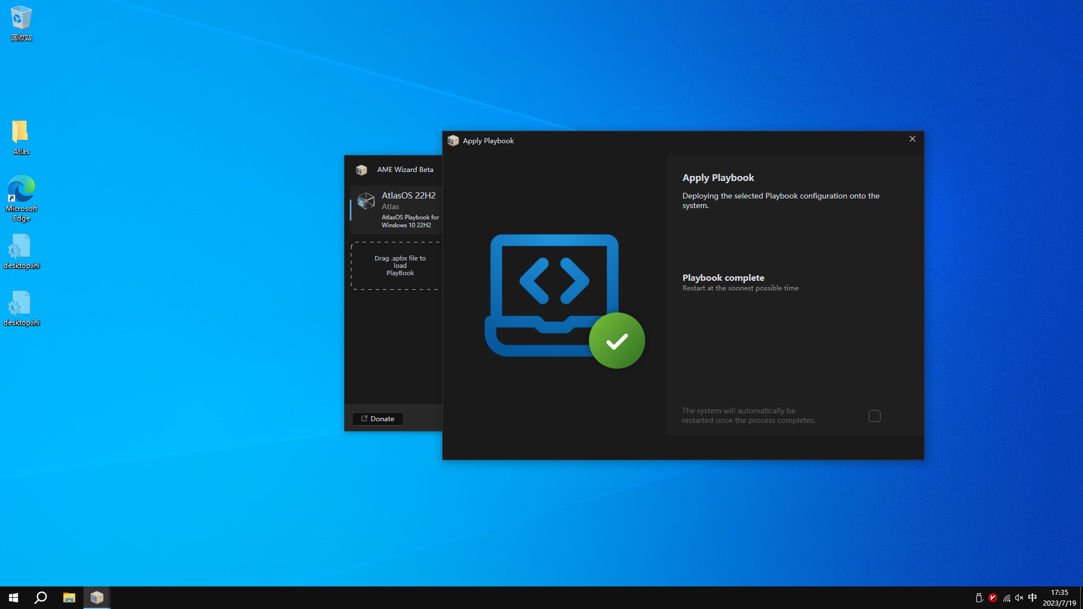Launch Microsoft Edge from desktop shortcut
This screenshot has width=1083, height=609.
pyautogui.click(x=21, y=198)
